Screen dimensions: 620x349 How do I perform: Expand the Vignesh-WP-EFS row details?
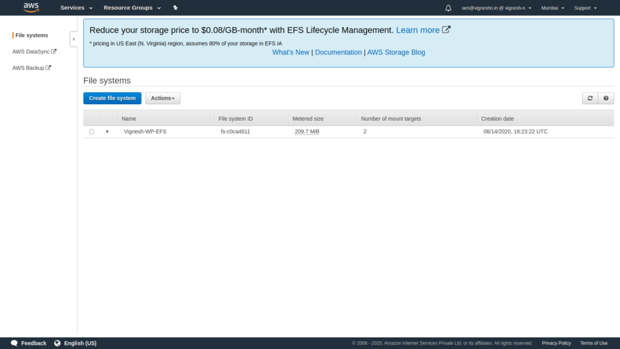[107, 131]
